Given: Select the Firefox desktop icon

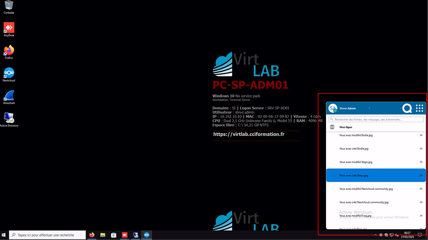Looking at the screenshot, I should 9,51.
